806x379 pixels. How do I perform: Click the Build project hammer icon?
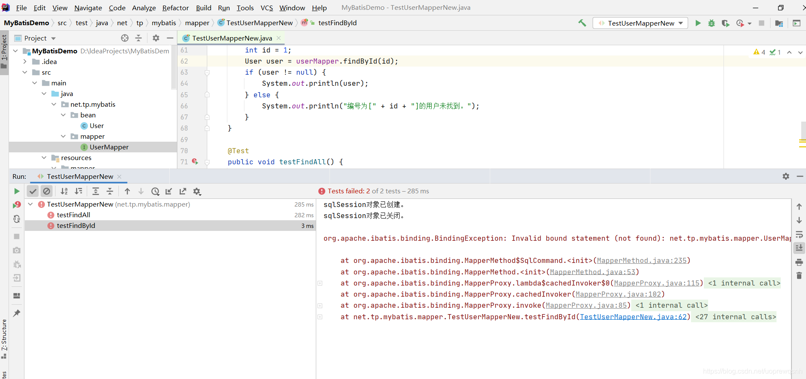(582, 23)
